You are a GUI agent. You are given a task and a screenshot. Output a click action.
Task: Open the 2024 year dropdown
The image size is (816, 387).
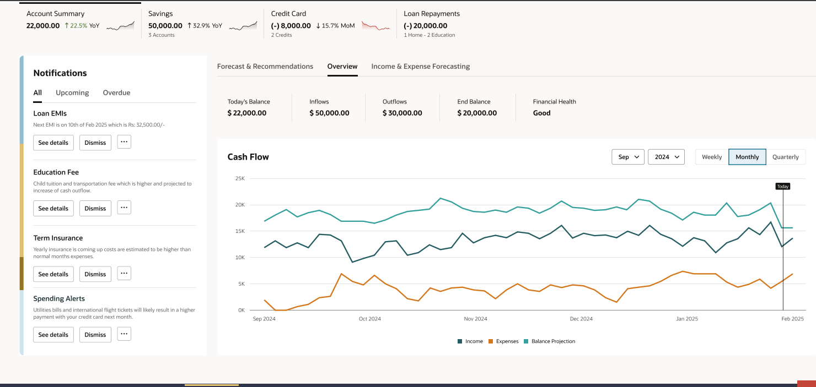[x=666, y=157]
